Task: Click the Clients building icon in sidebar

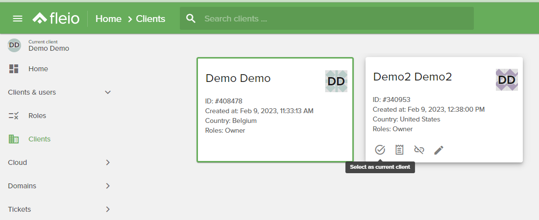Action: click(13, 139)
